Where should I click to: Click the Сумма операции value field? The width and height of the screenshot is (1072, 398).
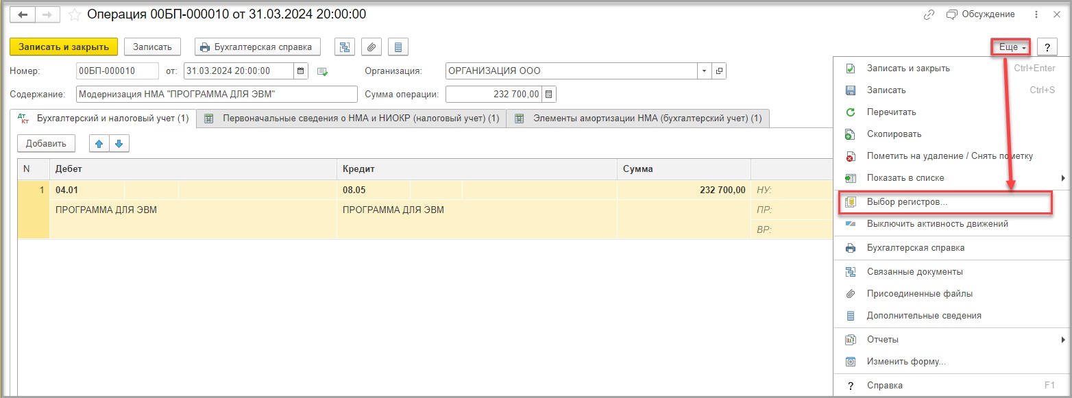494,94
